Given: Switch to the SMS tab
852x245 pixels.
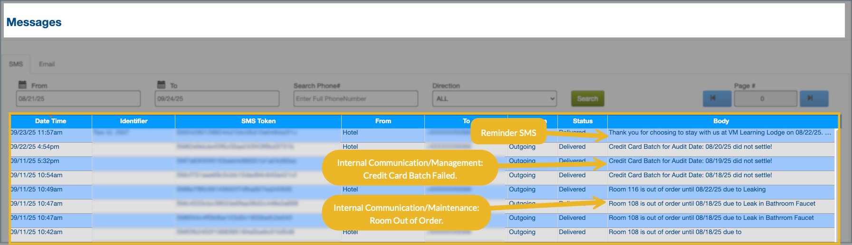Looking at the screenshot, I should coord(16,64).
